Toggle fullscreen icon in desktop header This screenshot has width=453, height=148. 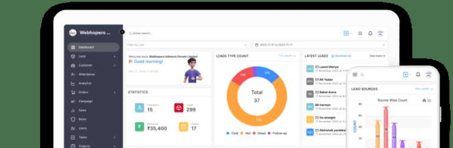click(360, 33)
